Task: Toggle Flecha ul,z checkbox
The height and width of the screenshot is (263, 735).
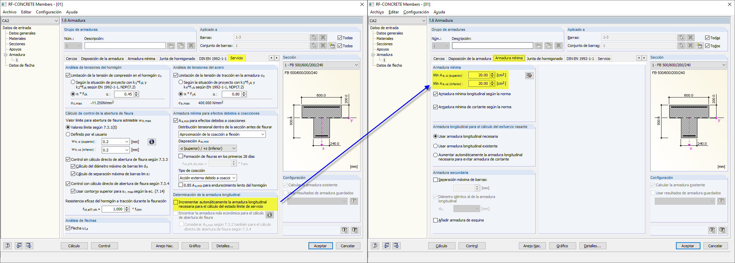Action: pyautogui.click(x=68, y=228)
